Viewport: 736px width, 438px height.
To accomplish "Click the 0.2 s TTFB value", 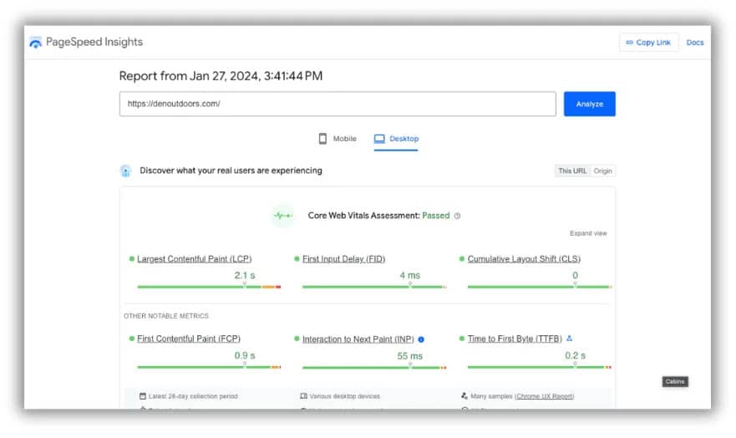I will tap(575, 356).
